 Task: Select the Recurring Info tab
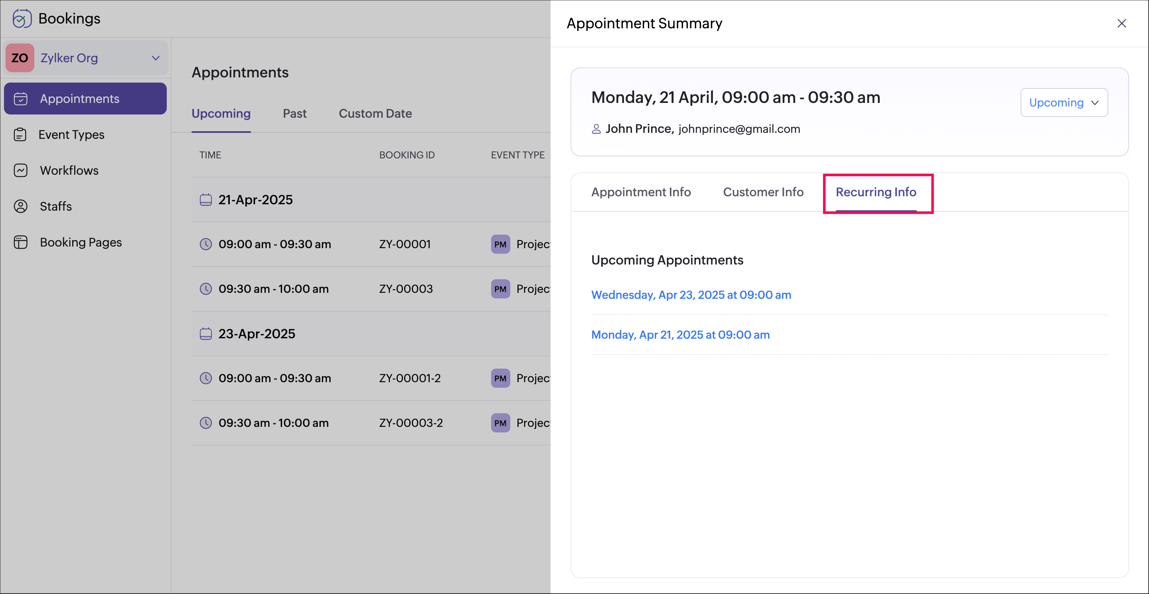[876, 192]
